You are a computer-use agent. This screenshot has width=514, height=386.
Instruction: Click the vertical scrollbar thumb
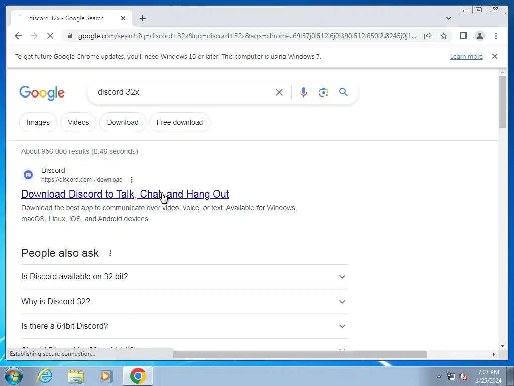coord(502,102)
